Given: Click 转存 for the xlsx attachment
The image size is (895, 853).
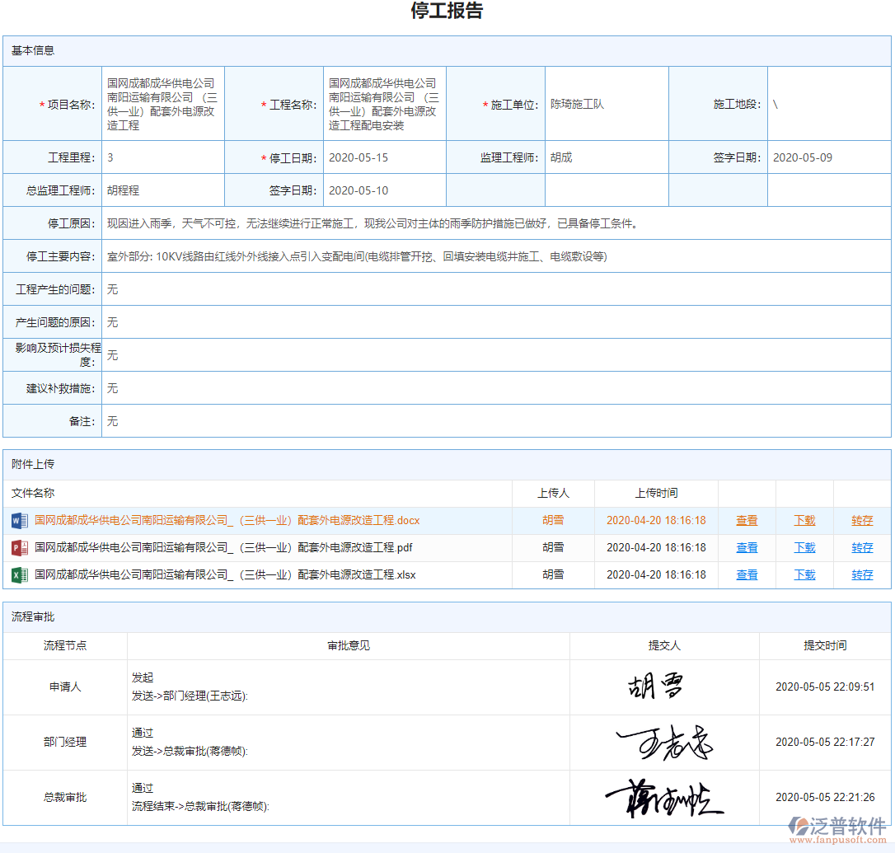Looking at the screenshot, I should (x=861, y=574).
